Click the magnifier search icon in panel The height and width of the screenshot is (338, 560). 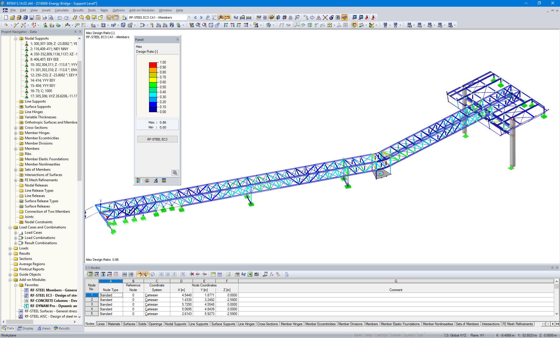175,172
